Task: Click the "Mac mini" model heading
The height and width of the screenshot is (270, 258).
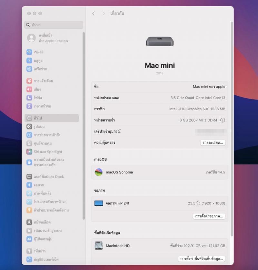Action: [x=160, y=65]
